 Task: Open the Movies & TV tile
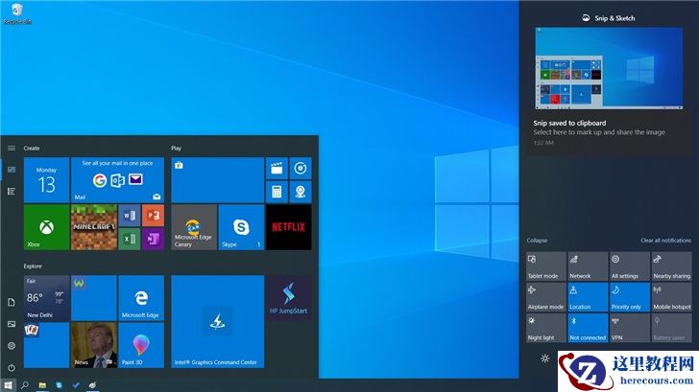[x=277, y=168]
